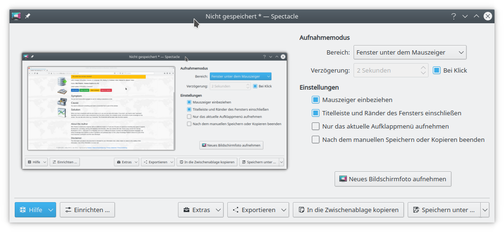The image size is (504, 232).
Task: Decrease the Verzögerung delay with the down arrow
Action: (423, 73)
